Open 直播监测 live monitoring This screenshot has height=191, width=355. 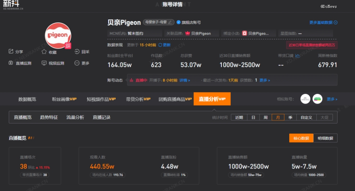point(11,63)
